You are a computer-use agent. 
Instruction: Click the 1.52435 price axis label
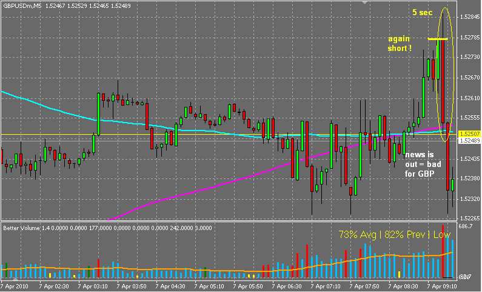469,159
